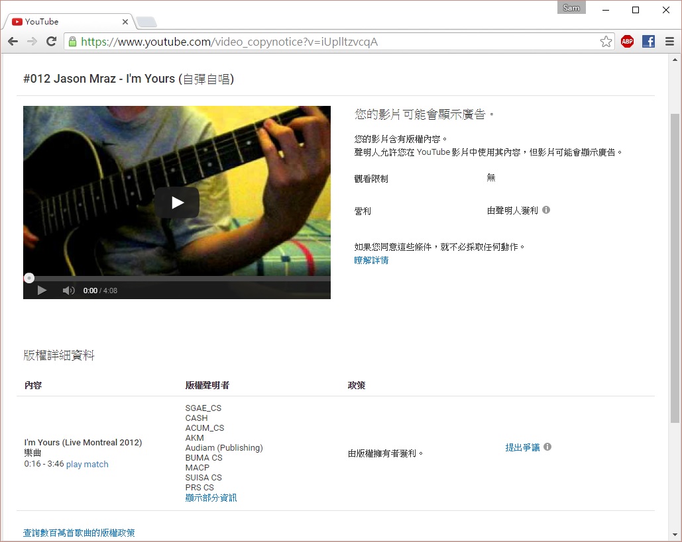Click the green lock security icon

point(73,42)
